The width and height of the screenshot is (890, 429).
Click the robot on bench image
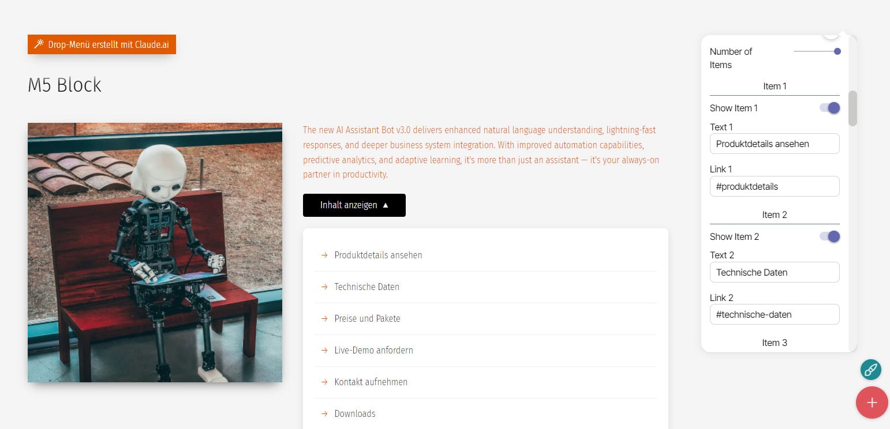coord(155,253)
